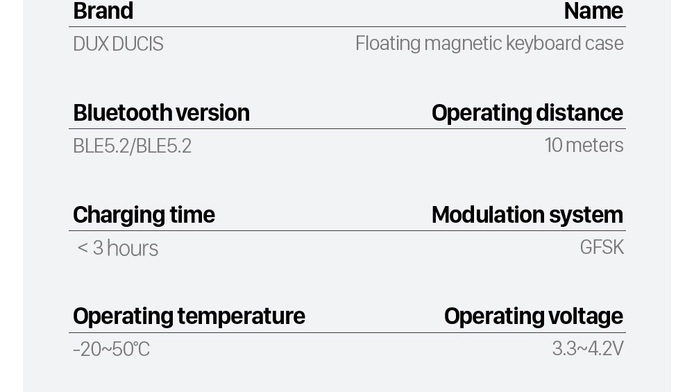Click the Name heading label
694x392 pixels.
[x=593, y=11]
